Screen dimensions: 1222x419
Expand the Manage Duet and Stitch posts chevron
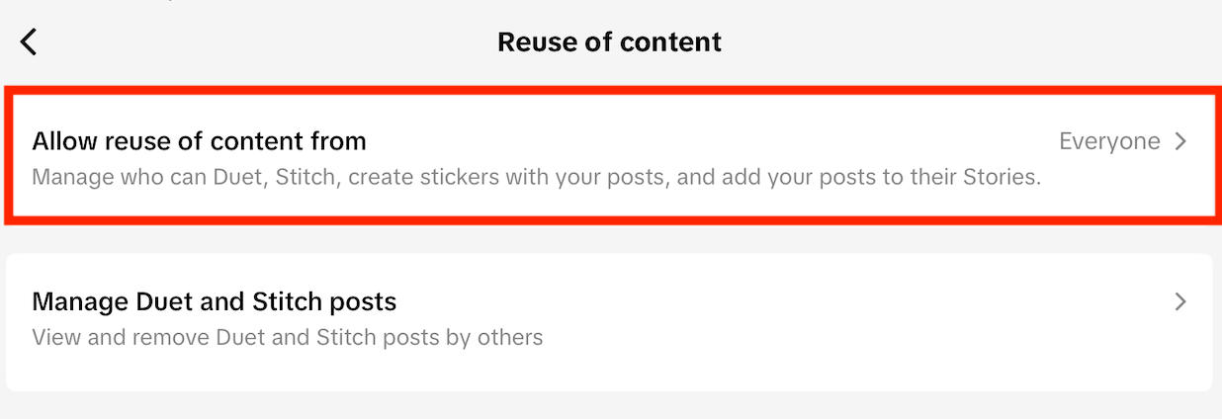[1179, 301]
